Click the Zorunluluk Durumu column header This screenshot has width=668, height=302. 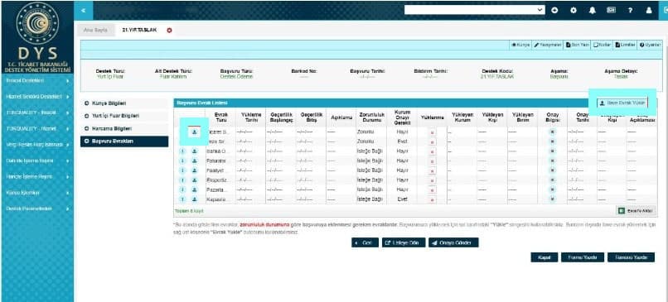coord(371,117)
